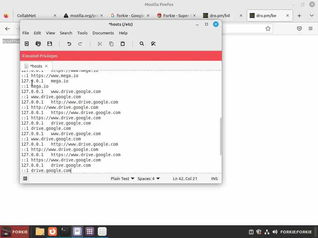This screenshot has height=238, width=318.
Task: List all Firefox tabs with chevron
Action: click(312, 15)
